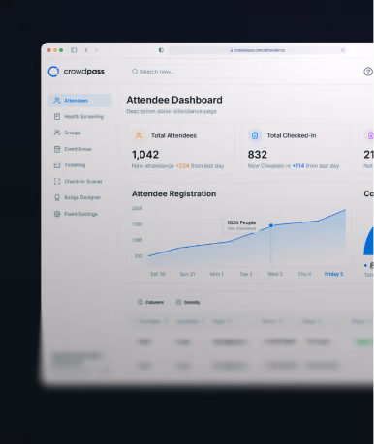Click the Badge Designer ribbon icon
This screenshot has height=444, width=374.
(x=57, y=197)
